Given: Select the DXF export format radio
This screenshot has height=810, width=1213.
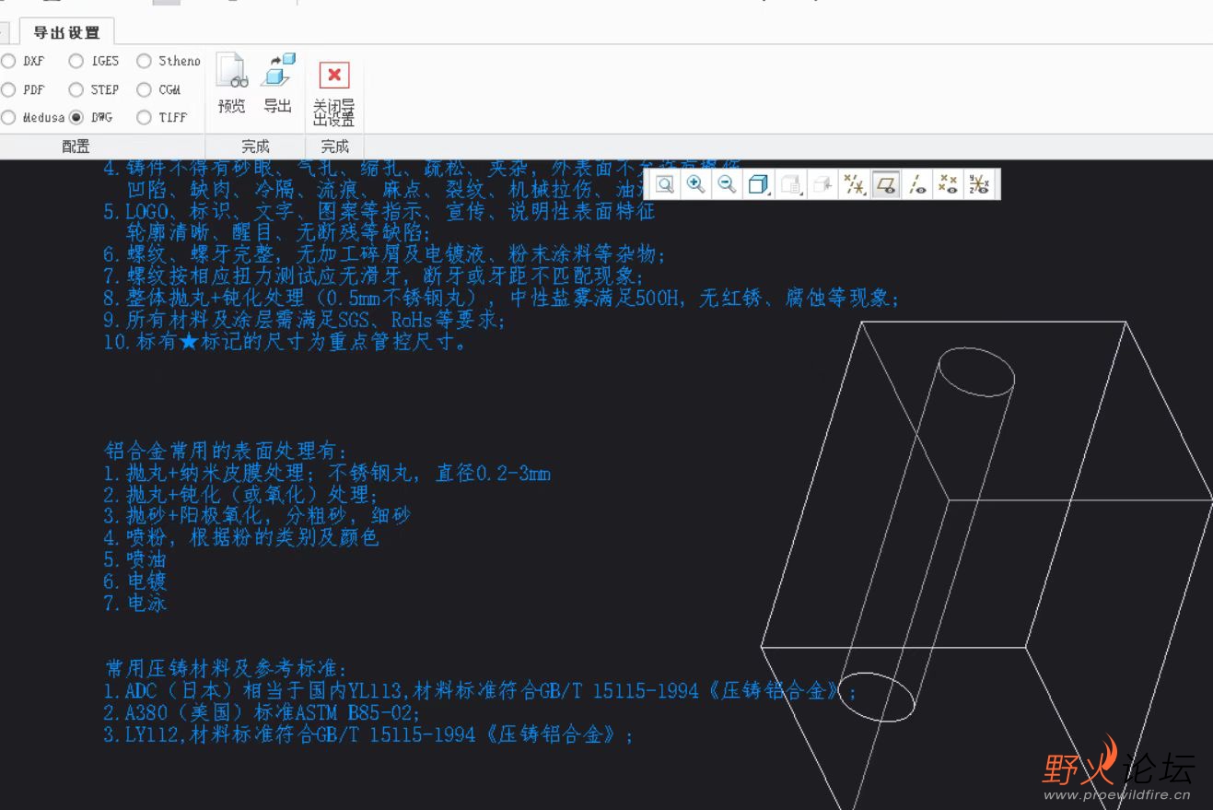Looking at the screenshot, I should pos(8,61).
